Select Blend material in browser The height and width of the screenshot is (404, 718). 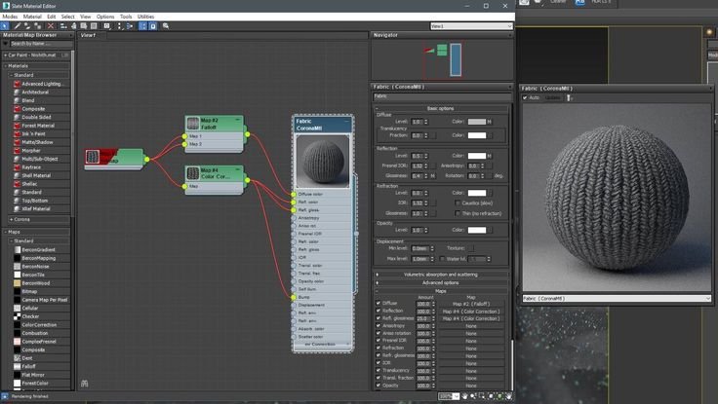(27, 100)
